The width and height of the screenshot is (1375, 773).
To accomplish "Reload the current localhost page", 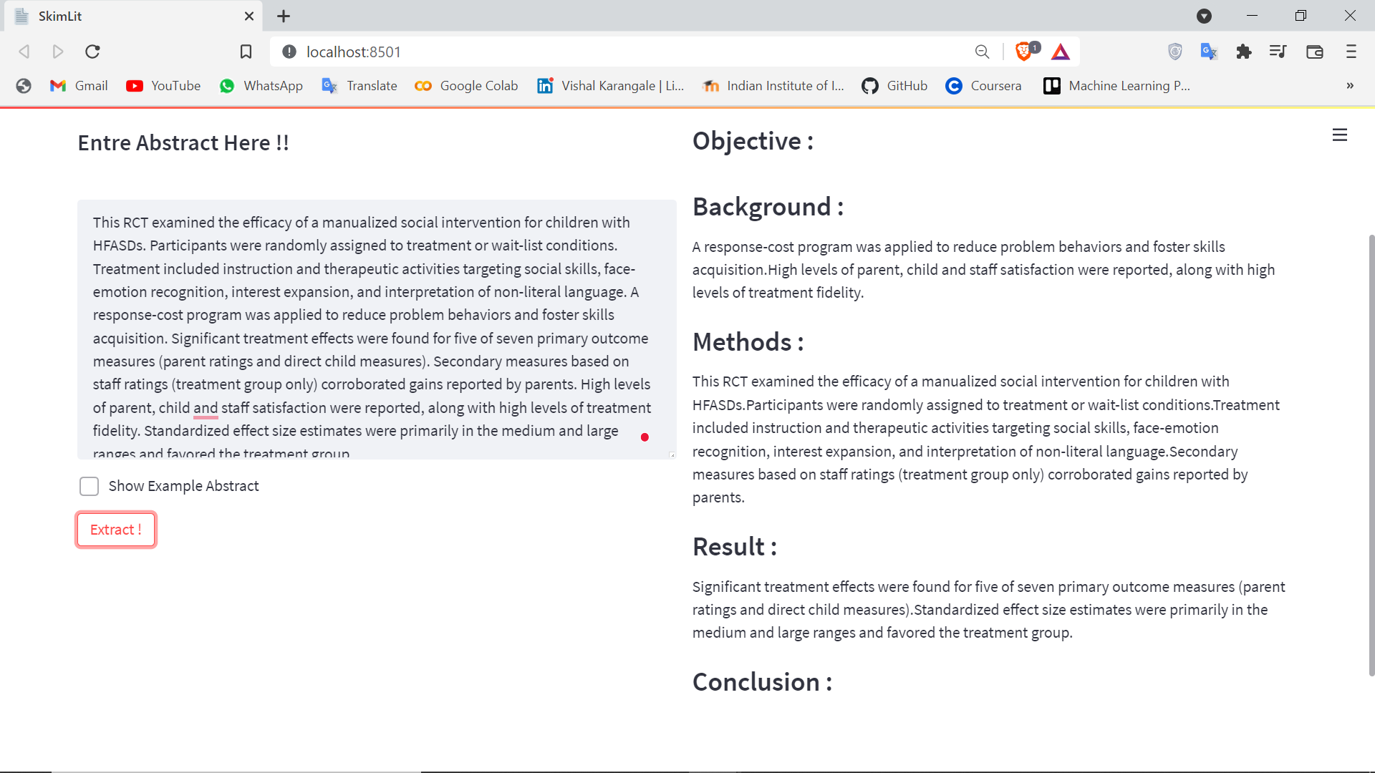I will 92,51.
